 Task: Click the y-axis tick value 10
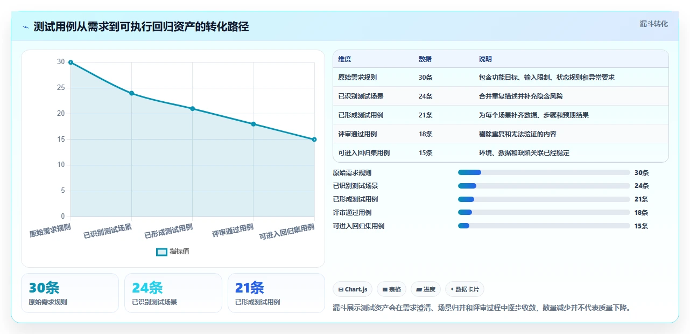61,165
